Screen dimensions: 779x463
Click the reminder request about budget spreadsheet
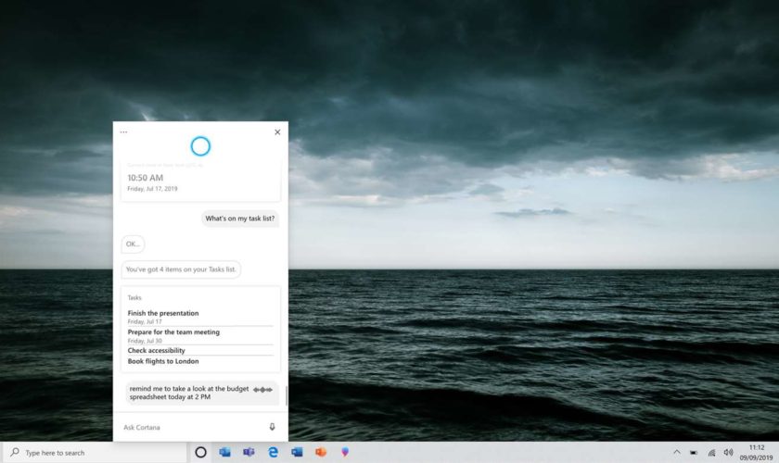click(x=201, y=393)
